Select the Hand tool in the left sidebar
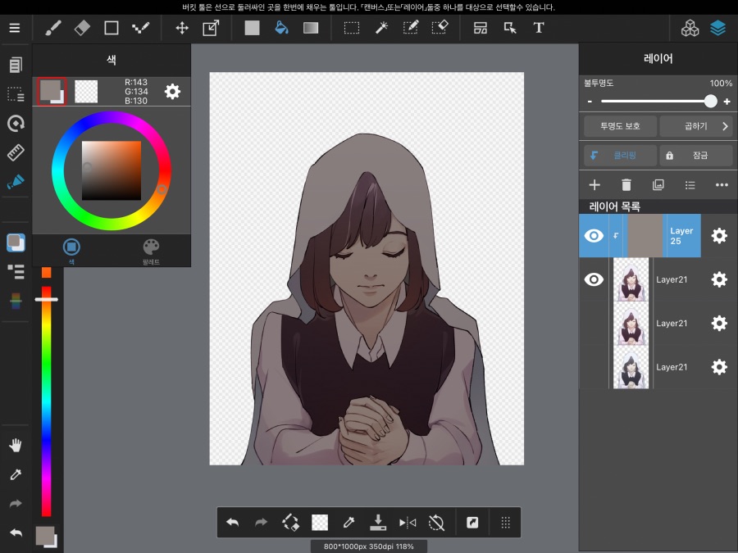This screenshot has height=553, width=738. [15, 445]
